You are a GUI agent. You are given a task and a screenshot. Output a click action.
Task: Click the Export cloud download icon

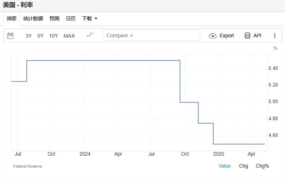tap(213, 35)
